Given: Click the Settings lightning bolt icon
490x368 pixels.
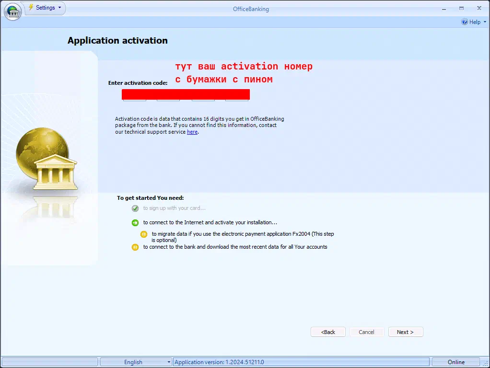Looking at the screenshot, I should point(31,8).
